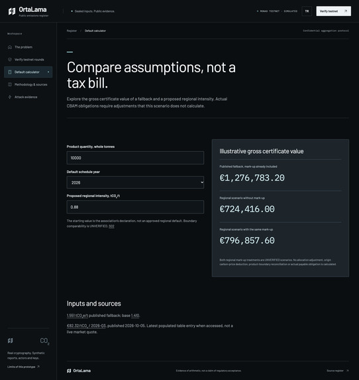Click the Product quantity, whole tonnes label

pyautogui.click(x=91, y=147)
